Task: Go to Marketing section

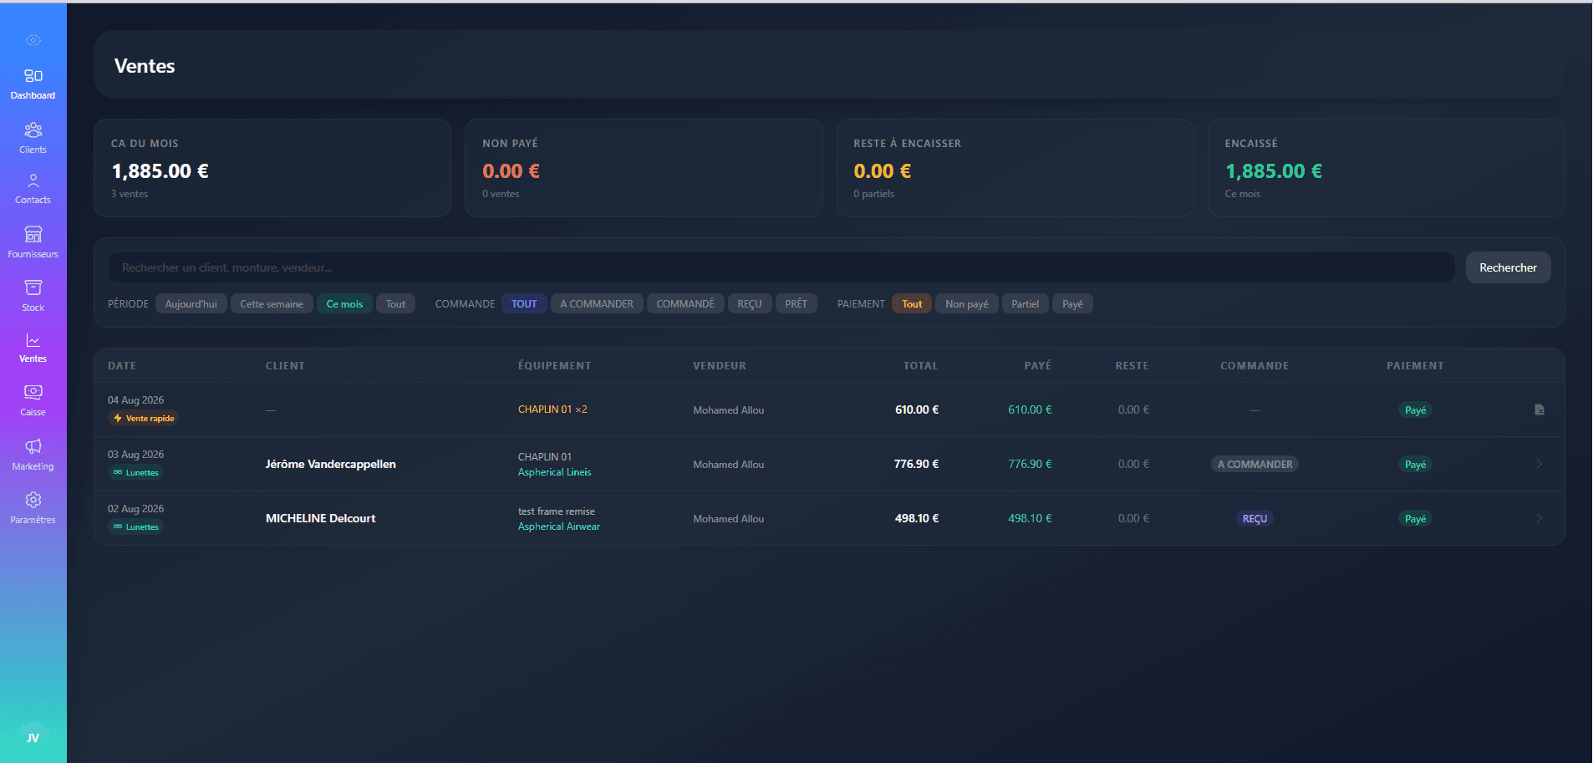Action: click(33, 455)
